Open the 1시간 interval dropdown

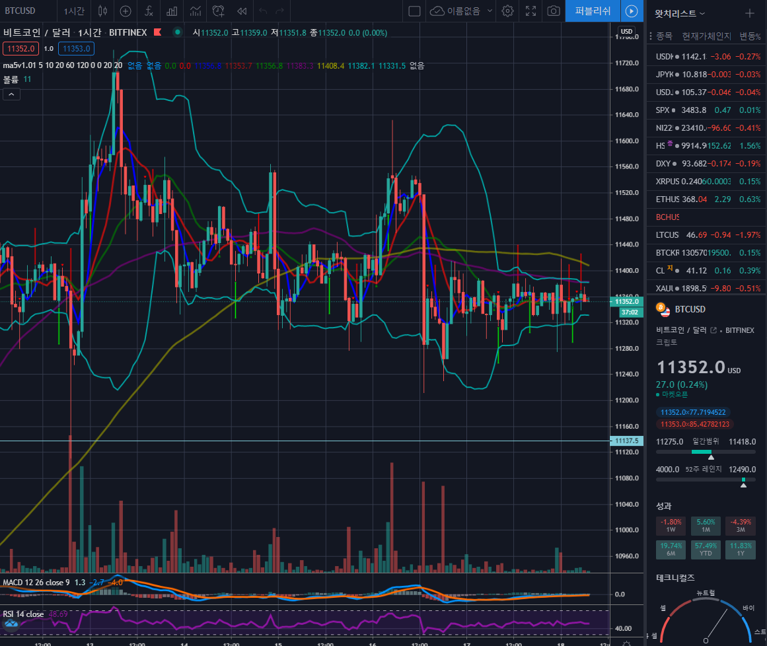click(74, 11)
